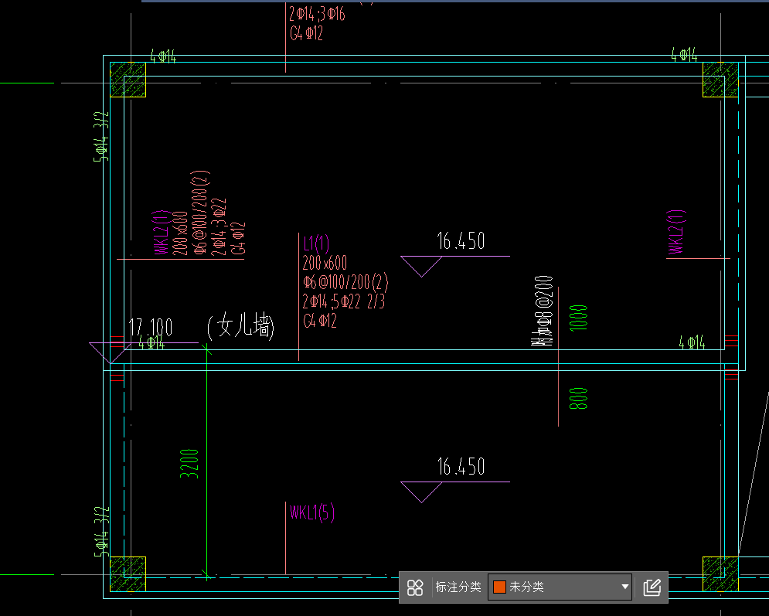Select the upper 16.450 elevation value

pyautogui.click(x=461, y=241)
